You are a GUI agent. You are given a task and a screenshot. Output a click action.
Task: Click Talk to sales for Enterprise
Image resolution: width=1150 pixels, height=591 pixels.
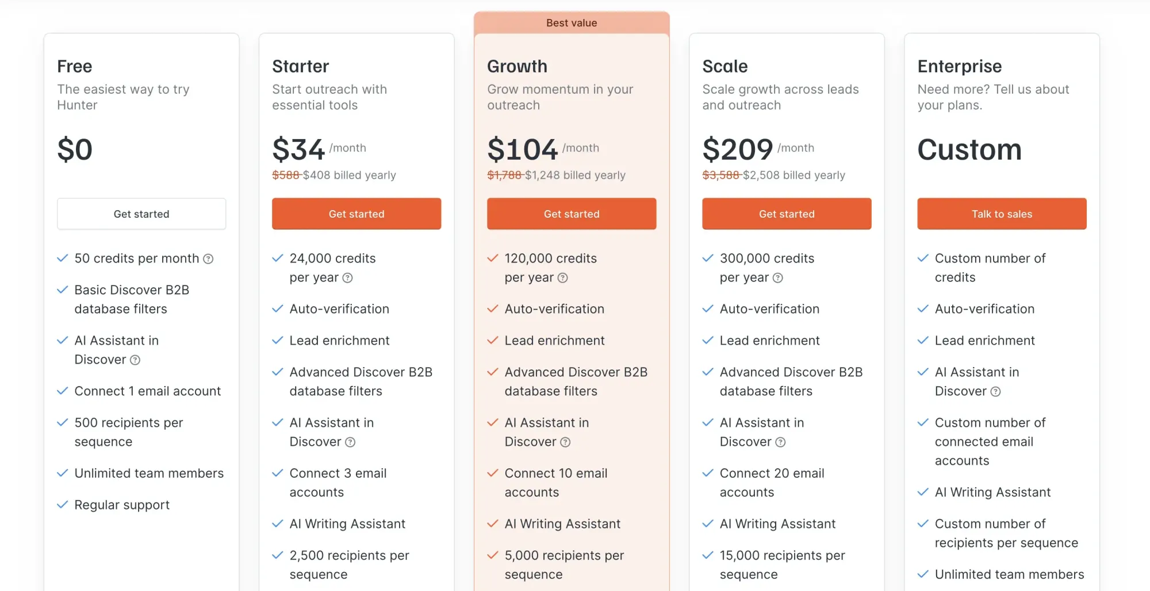[1002, 214]
